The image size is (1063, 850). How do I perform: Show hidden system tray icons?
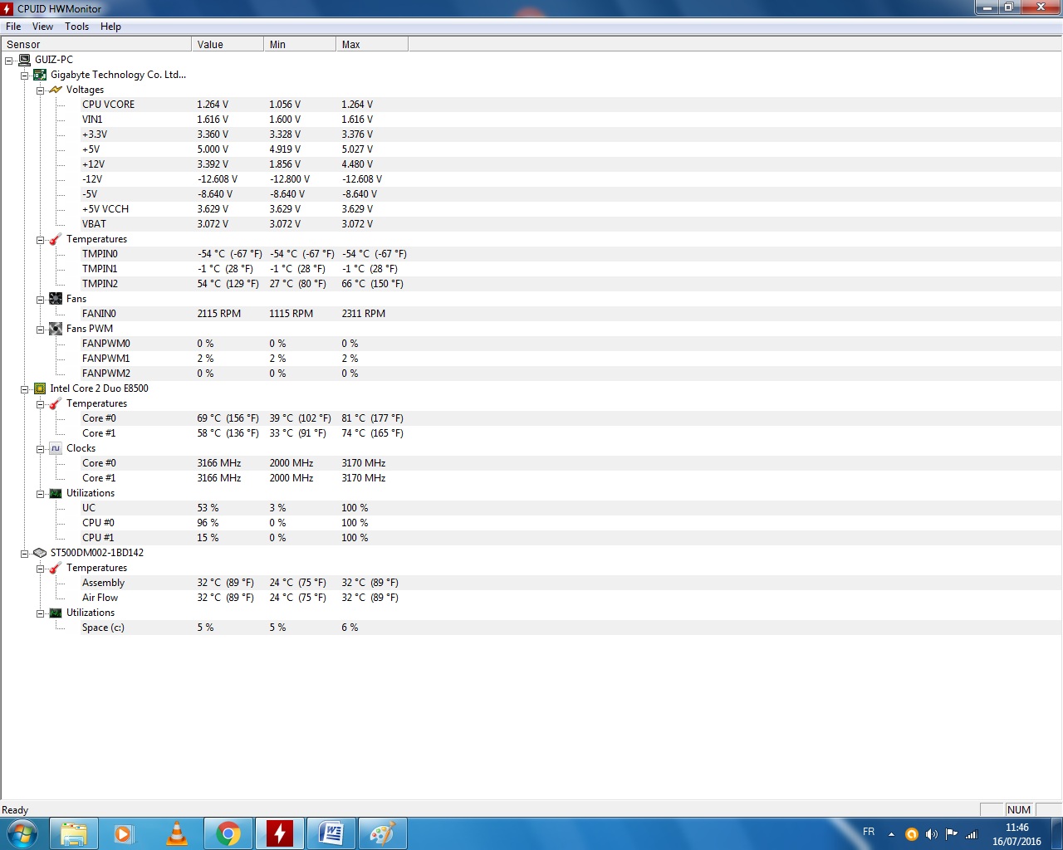[891, 834]
